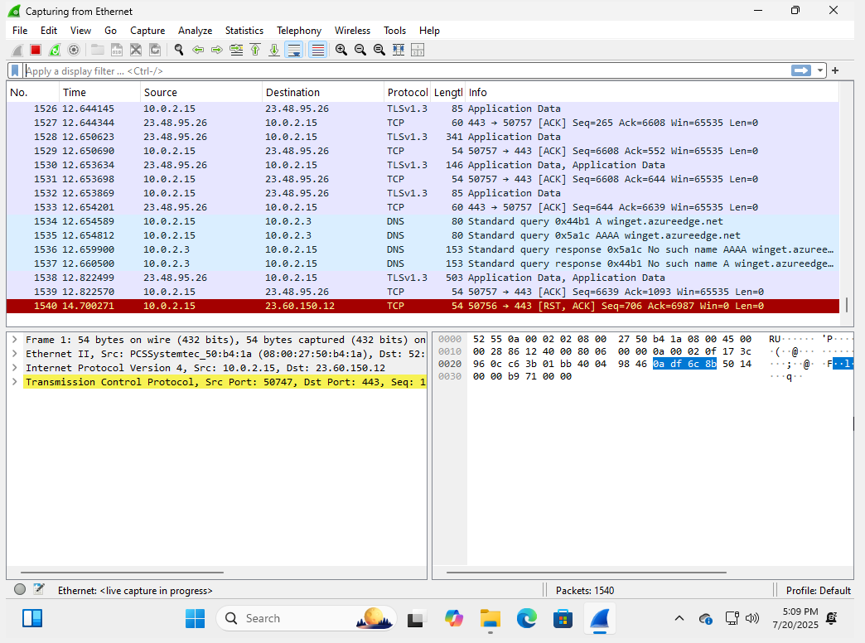865x643 pixels.
Task: Go back in packet history arrow
Action: 198,51
